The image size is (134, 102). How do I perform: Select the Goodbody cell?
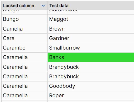point(91,86)
